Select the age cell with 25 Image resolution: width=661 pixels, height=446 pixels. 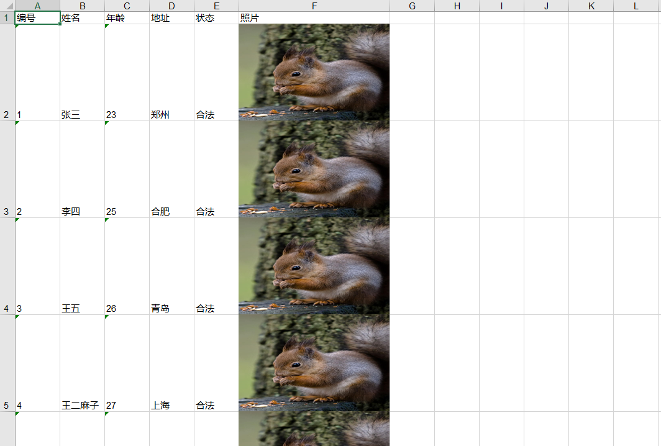(127, 170)
